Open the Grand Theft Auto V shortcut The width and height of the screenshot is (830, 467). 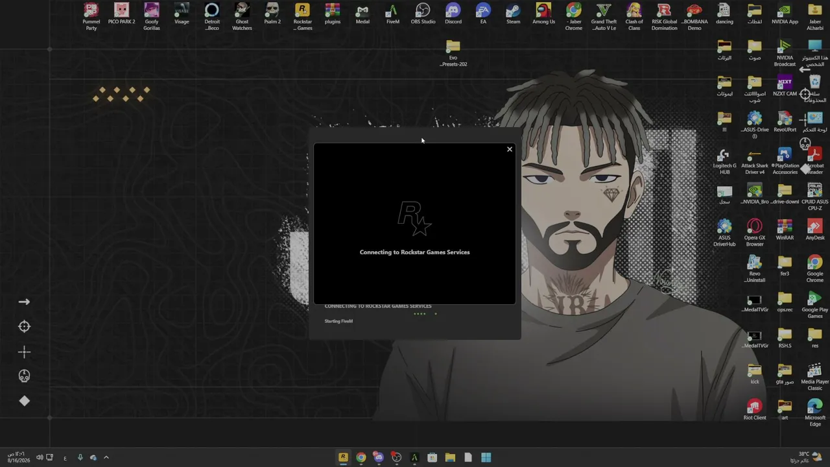tap(604, 16)
